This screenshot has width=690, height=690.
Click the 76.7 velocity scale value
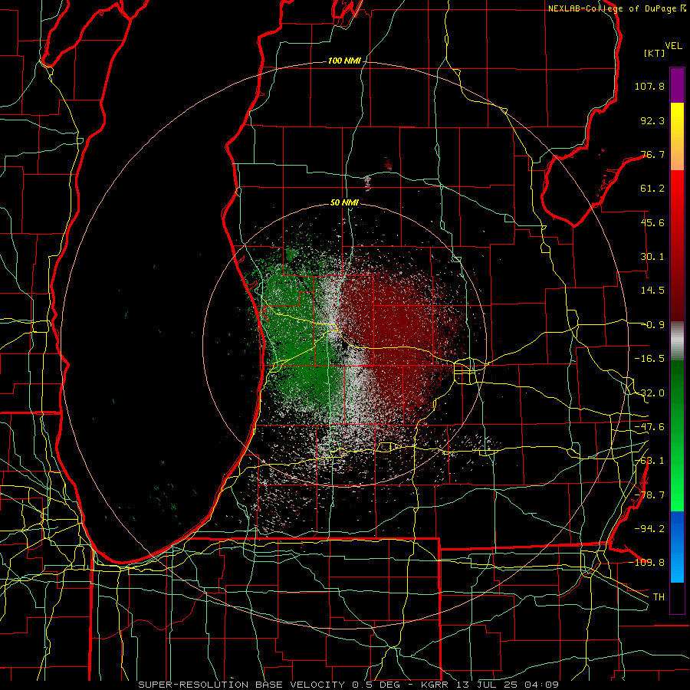click(652, 154)
